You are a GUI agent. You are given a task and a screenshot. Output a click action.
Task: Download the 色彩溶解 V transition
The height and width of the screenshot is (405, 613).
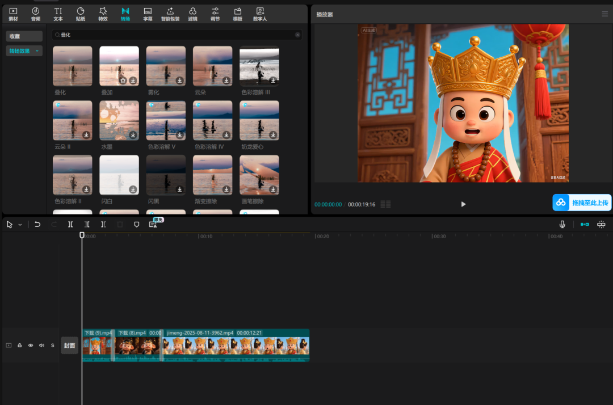coord(179,135)
